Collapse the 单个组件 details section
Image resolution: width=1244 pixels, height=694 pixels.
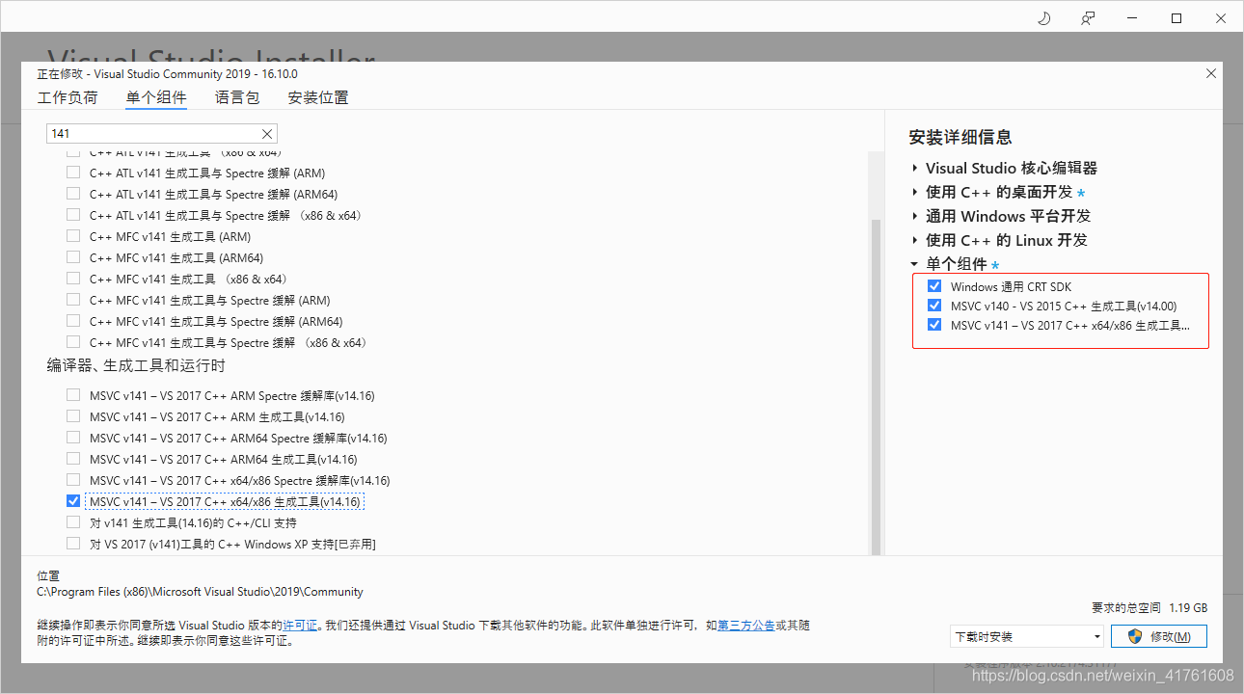[x=914, y=264]
